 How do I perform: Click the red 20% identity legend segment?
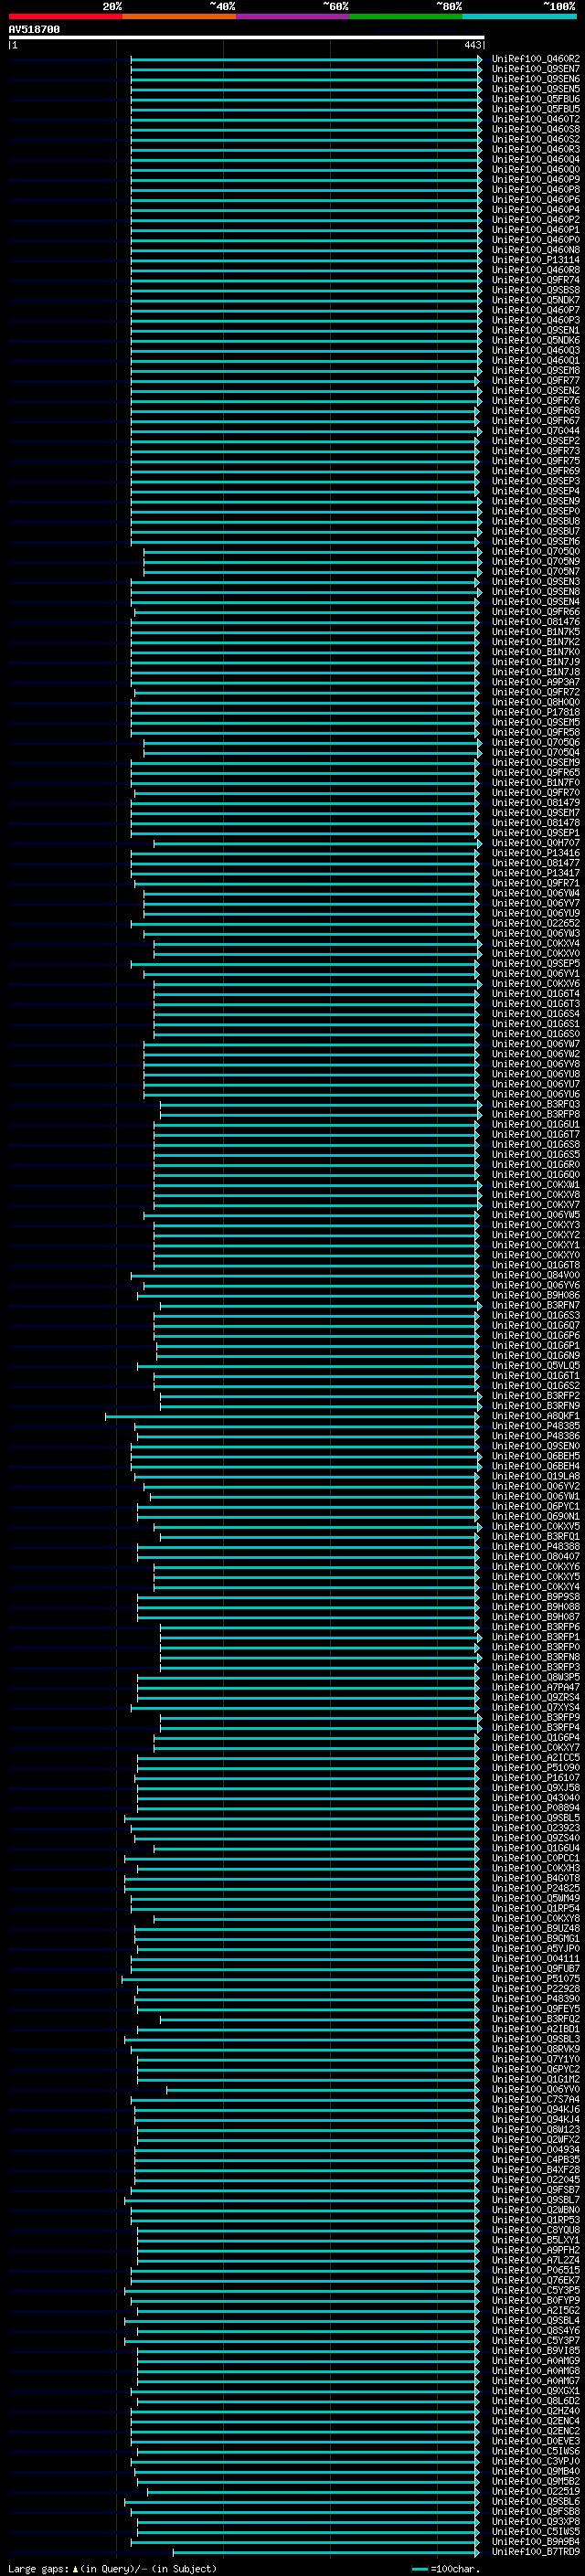click(x=65, y=16)
